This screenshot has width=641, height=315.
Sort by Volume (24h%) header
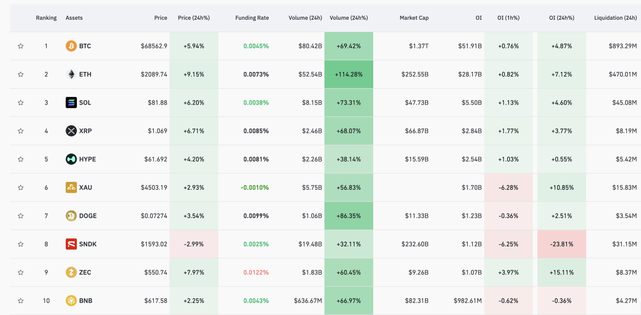(x=349, y=18)
